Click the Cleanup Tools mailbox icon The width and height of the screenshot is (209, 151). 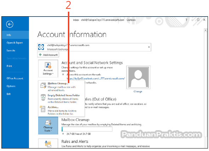[48, 123]
